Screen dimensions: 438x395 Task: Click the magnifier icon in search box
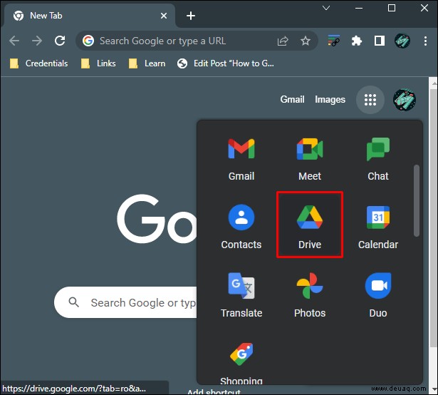click(x=74, y=302)
